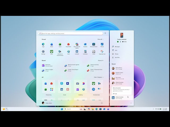Open the Milena Kowalska message preview card
Screen dimensions: 170x127
coord(122,90)
